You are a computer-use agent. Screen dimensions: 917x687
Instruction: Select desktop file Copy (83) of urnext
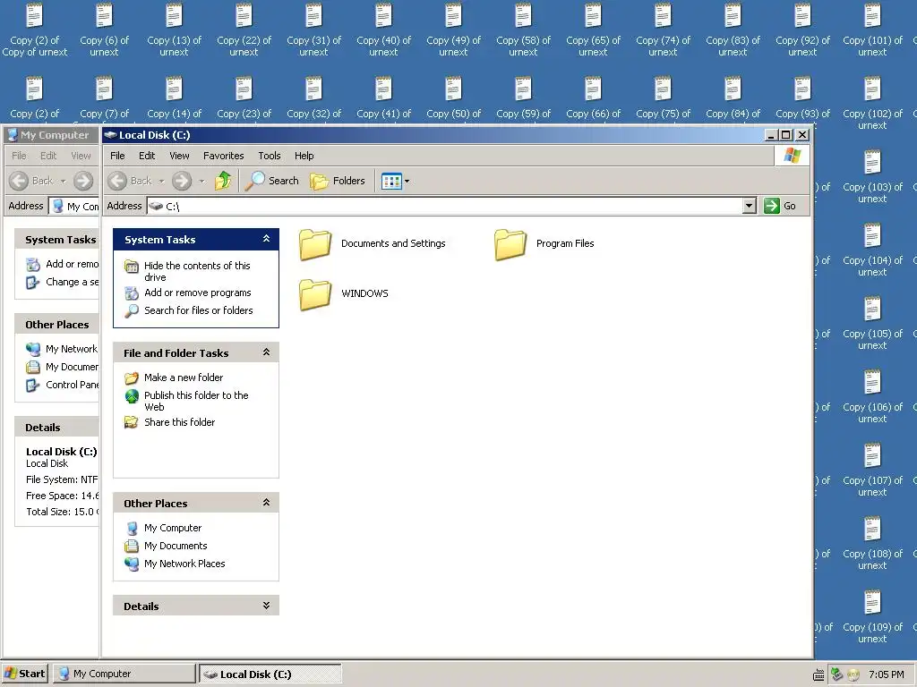point(733,30)
